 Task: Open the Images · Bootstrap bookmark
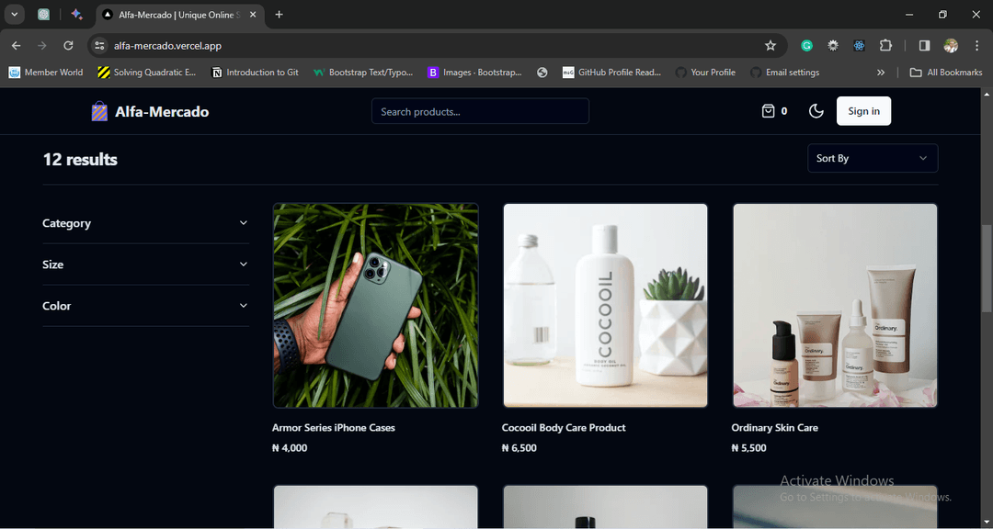point(475,73)
